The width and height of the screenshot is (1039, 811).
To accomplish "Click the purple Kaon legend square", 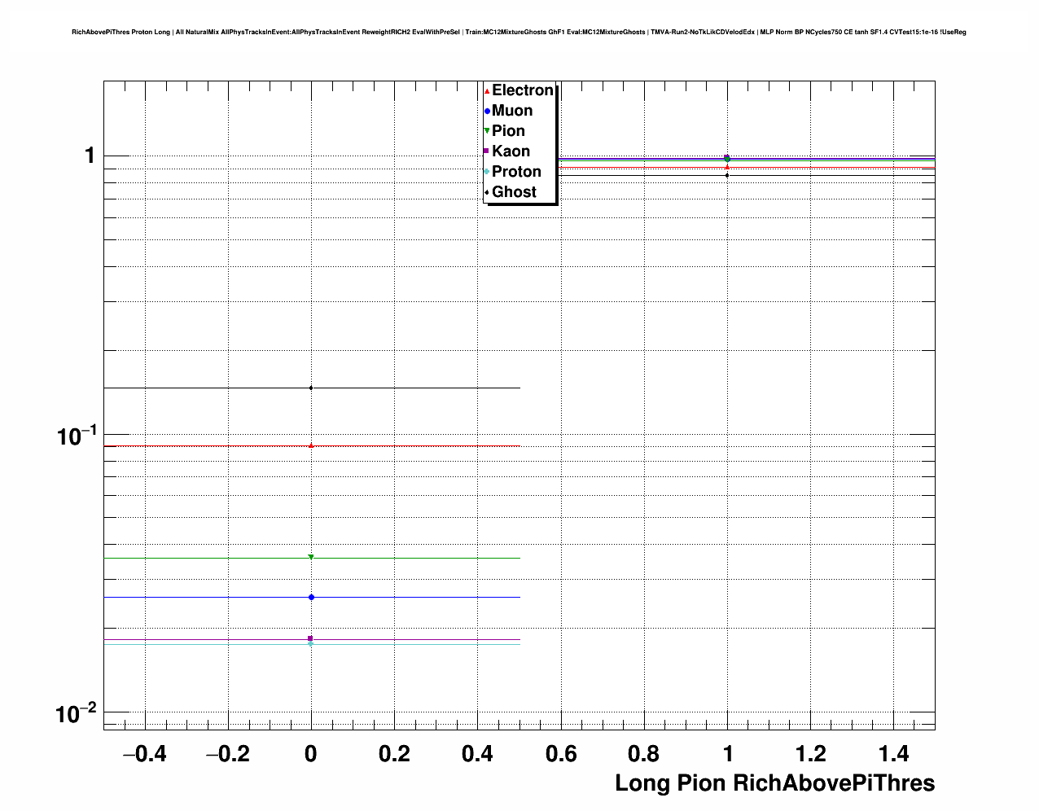I will click(486, 151).
